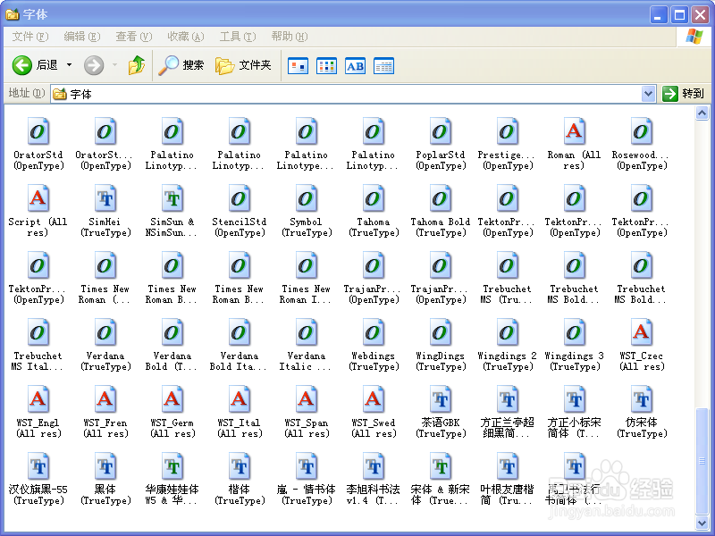Switch to list view of fonts
Screen dimensions: 715x536
click(326, 66)
